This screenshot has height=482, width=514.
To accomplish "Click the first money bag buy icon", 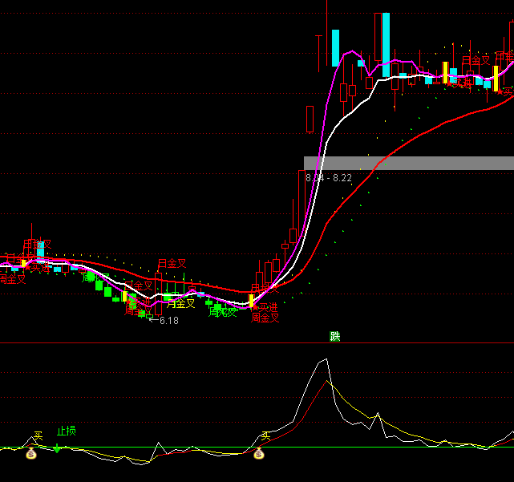I will (31, 454).
